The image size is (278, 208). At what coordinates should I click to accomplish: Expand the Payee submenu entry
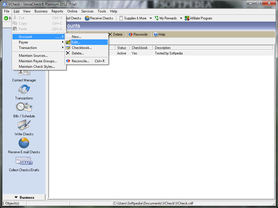coord(39,42)
